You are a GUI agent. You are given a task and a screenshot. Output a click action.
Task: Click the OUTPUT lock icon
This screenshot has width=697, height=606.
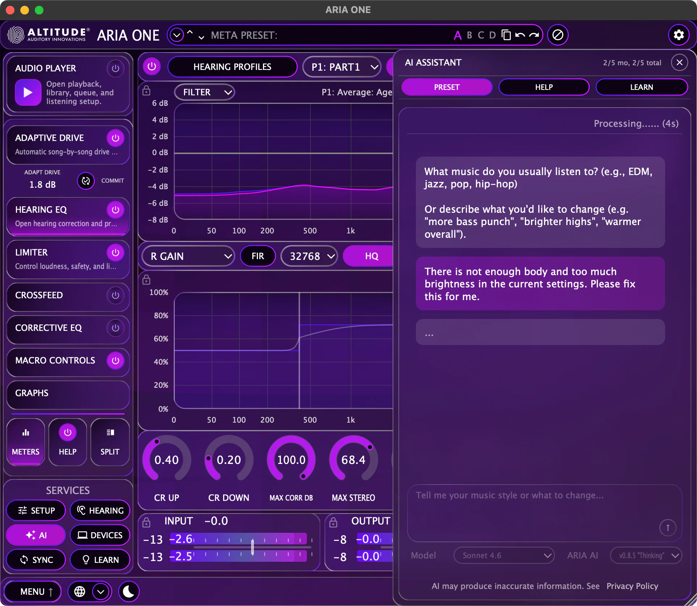pos(333,522)
